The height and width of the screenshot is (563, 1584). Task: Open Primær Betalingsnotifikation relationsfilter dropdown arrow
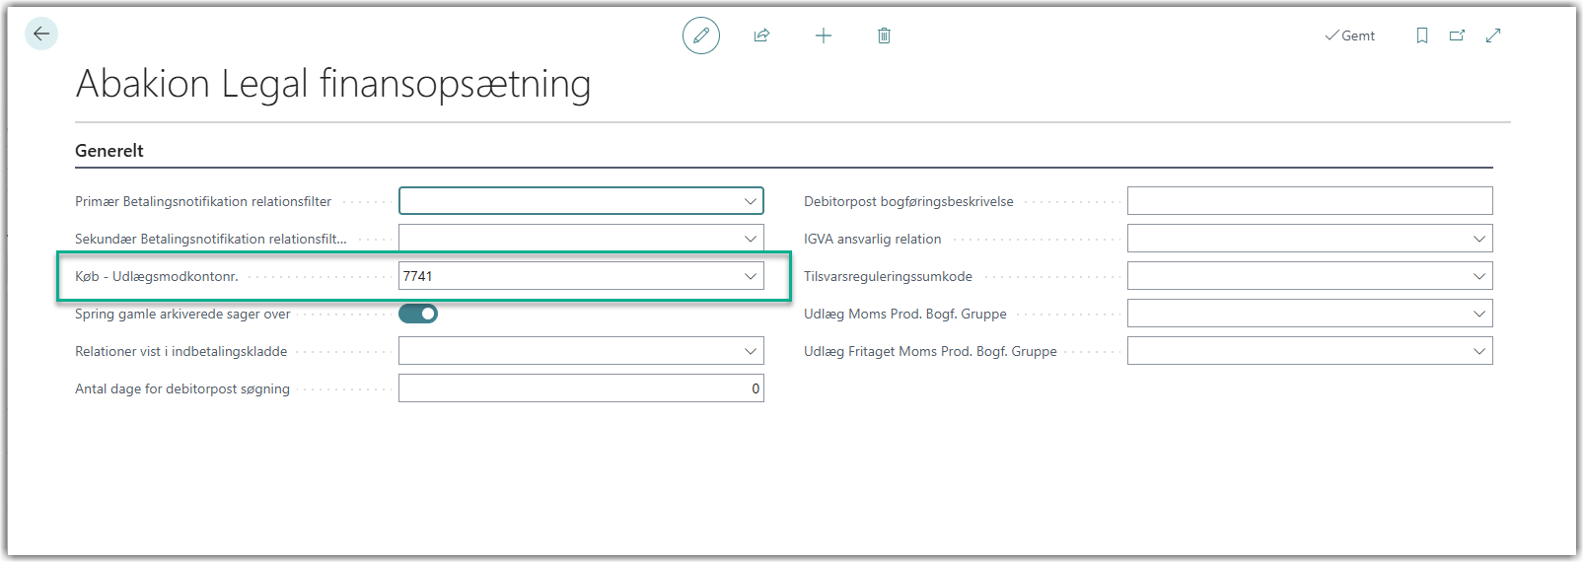pos(751,201)
